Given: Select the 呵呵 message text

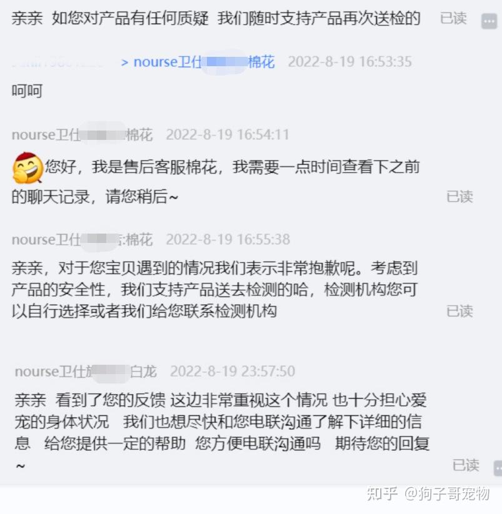Looking at the screenshot, I should pyautogui.click(x=28, y=91).
